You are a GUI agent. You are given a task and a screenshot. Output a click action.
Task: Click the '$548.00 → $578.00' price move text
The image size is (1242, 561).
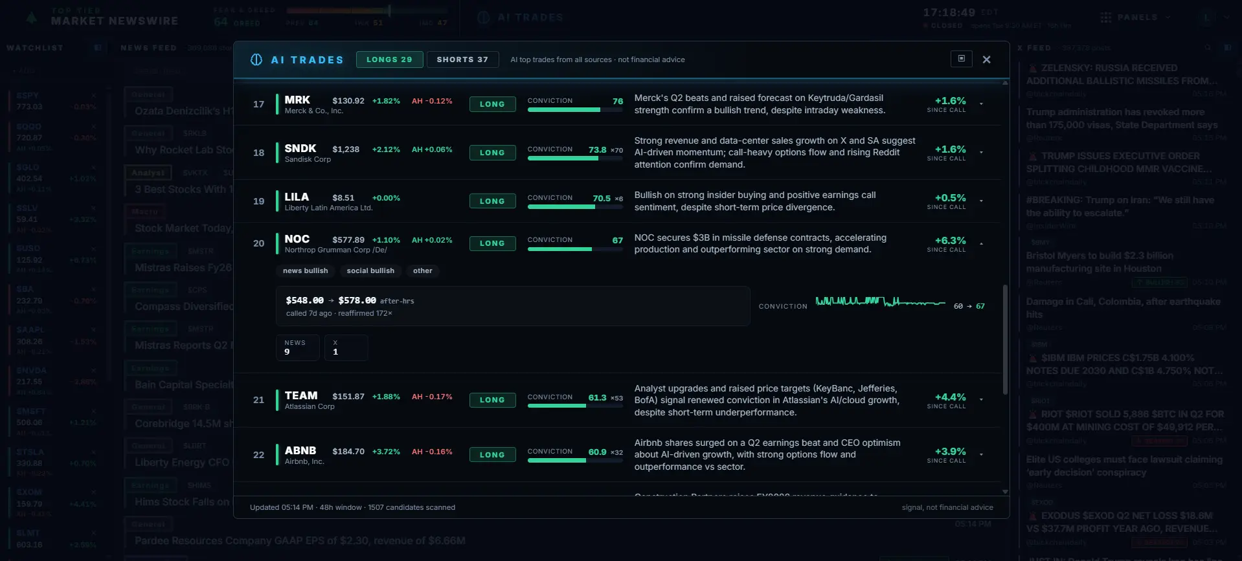[x=331, y=301]
